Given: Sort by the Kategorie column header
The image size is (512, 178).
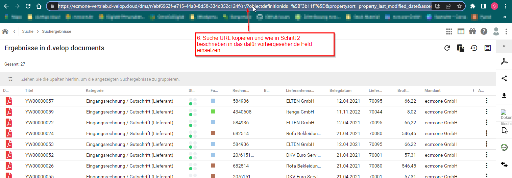Looking at the screenshot, I should tap(95, 91).
